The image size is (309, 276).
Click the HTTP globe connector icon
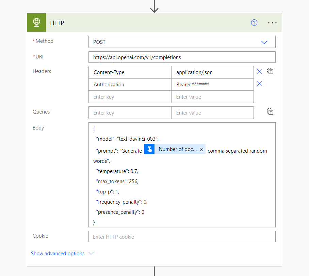[x=36, y=23]
